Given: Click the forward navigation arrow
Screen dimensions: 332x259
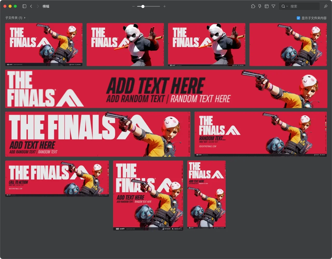Looking at the screenshot, I should tap(38, 6).
